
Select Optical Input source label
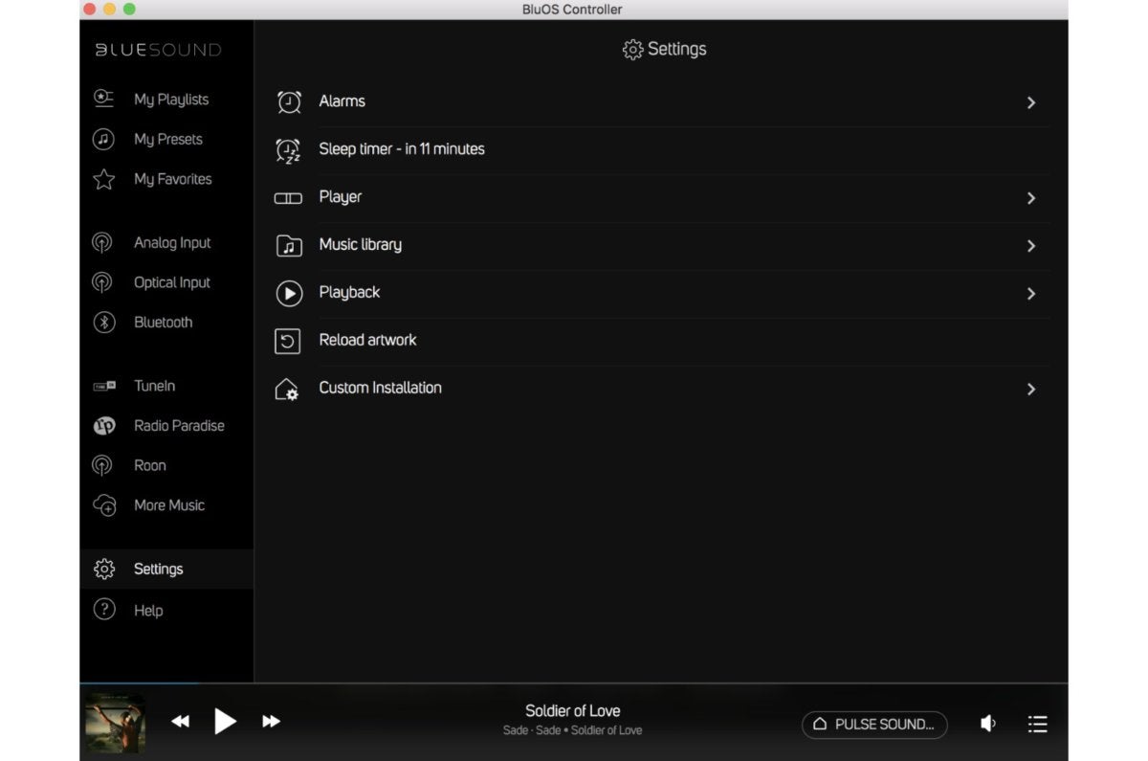click(172, 282)
